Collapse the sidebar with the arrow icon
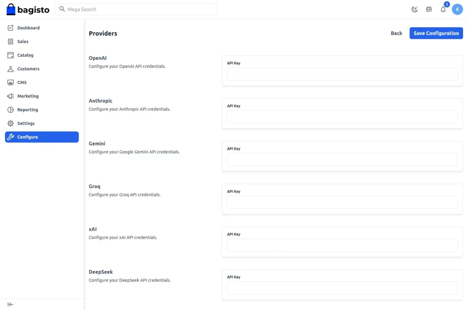Image resolution: width=468 pixels, height=310 pixels. pos(10,304)
